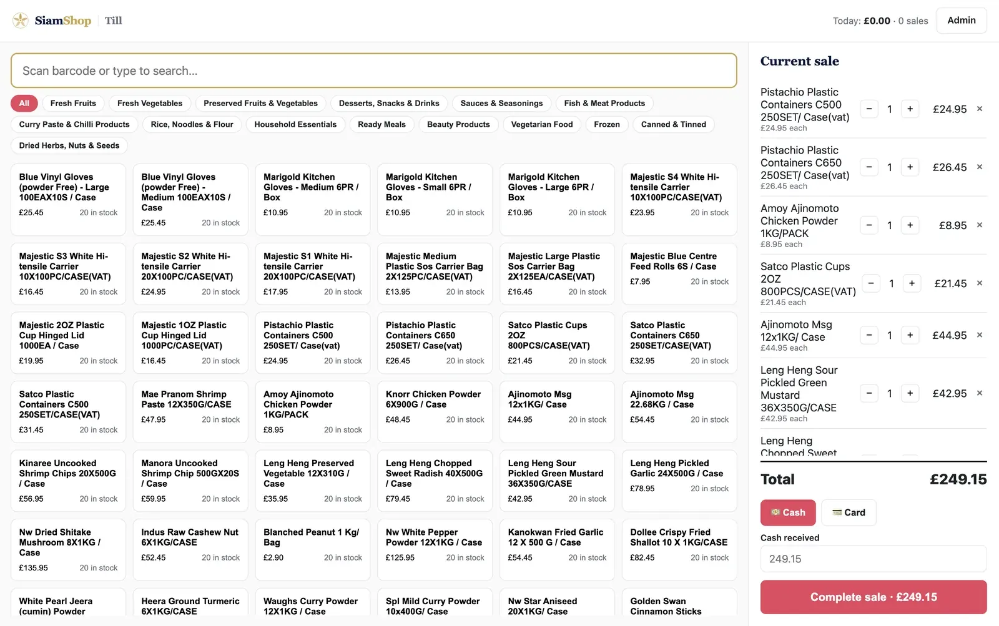
Task: Decrease quantity of Pistachio C500 containers
Action: pyautogui.click(x=869, y=109)
